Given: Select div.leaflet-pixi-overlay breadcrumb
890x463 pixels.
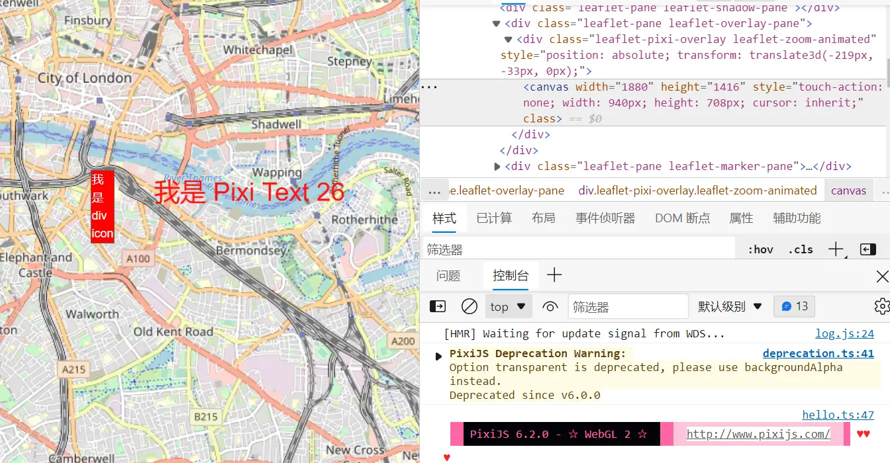Looking at the screenshot, I should click(697, 190).
